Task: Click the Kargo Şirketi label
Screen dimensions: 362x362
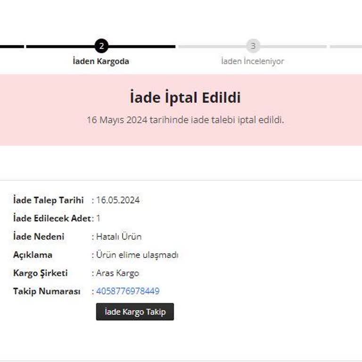Action: (x=41, y=273)
